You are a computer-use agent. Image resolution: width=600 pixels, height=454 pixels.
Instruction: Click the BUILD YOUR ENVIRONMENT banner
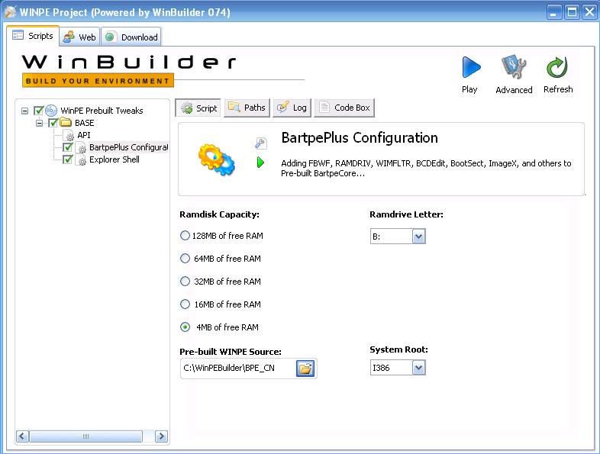pos(98,81)
